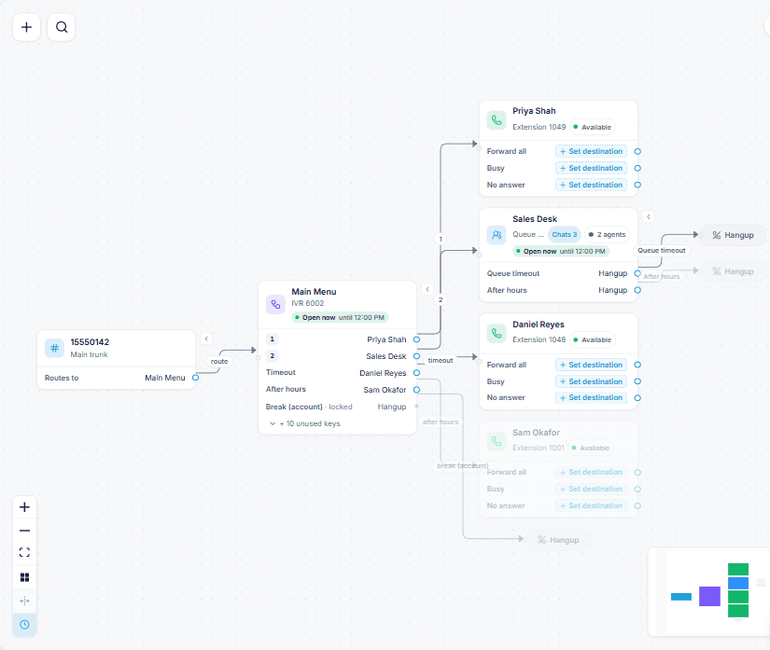This screenshot has width=770, height=650.
Task: Click the route edge label
Action: 219,361
